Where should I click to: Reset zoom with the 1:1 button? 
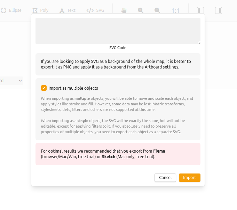(175, 11)
